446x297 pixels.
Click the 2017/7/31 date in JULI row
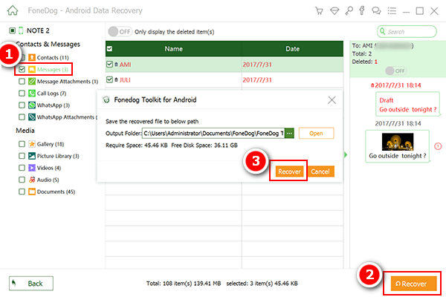[x=257, y=80]
